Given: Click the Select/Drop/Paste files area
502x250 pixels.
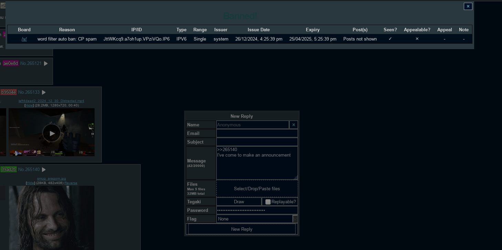Looking at the screenshot, I should coord(257,189).
